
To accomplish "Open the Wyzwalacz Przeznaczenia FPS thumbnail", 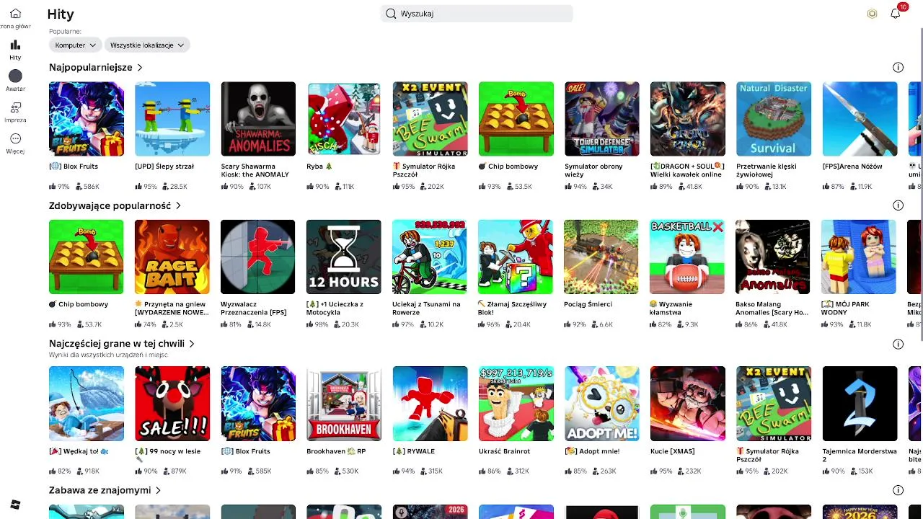I will 258,257.
